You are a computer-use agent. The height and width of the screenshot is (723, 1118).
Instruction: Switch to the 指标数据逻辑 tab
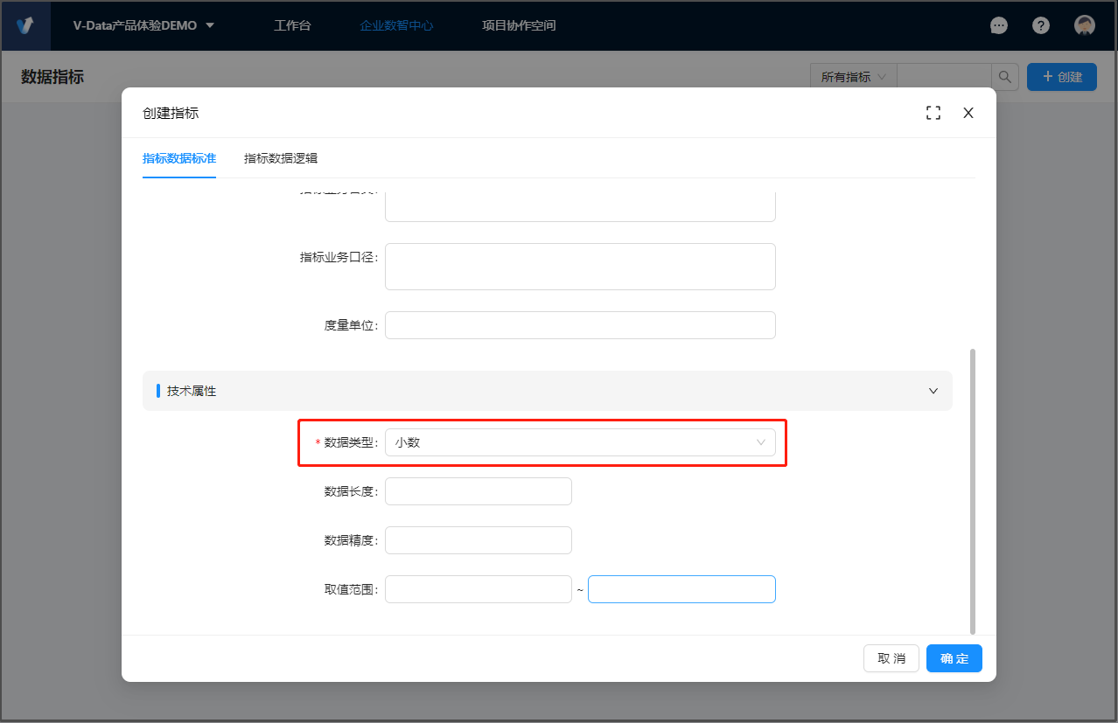(281, 158)
